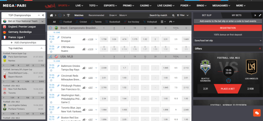The height and width of the screenshot is (121, 263).
Task: Filter matches by Cricket icon
Action: click(77, 22)
